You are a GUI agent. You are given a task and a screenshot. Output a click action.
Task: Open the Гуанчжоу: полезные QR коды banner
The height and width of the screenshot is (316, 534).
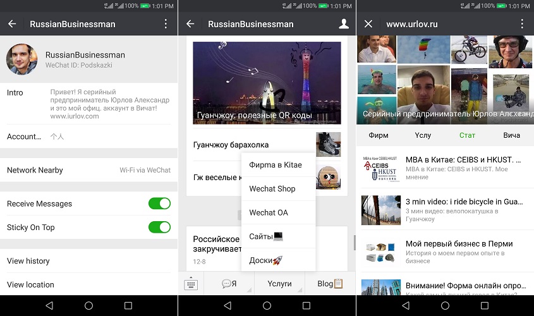(267, 83)
